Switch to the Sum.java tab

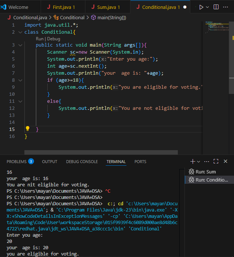[108, 7]
